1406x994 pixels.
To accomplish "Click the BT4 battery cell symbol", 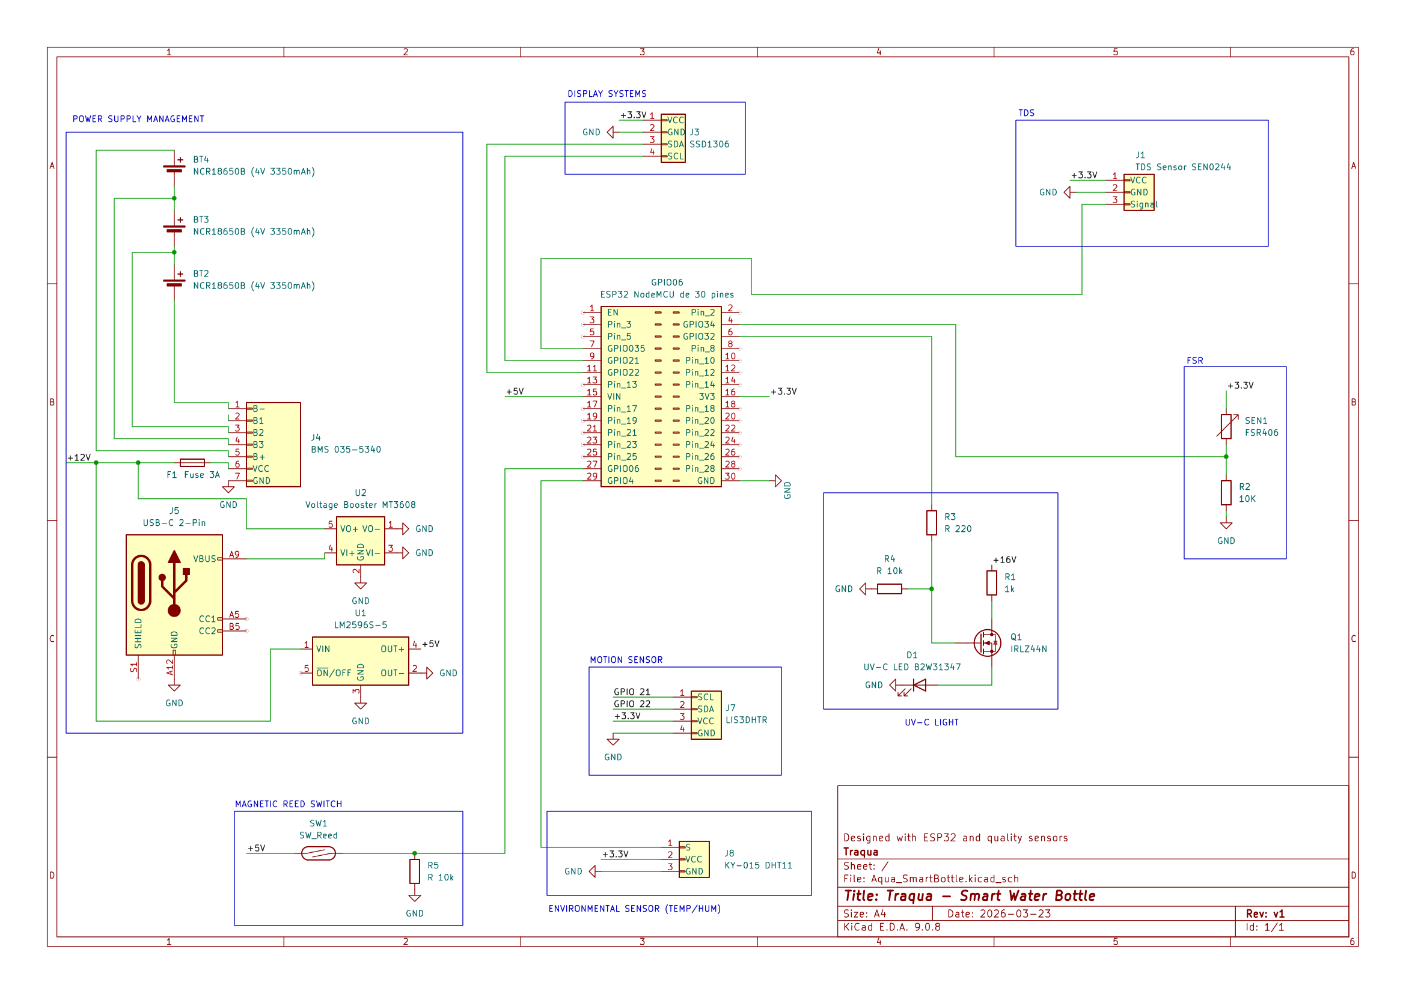I will pos(174,168).
